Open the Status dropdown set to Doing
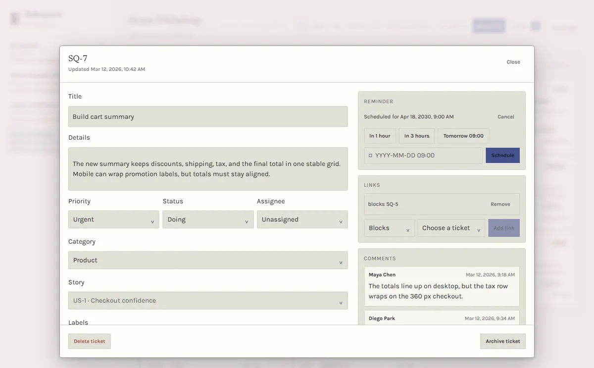The width and height of the screenshot is (594, 368). pyautogui.click(x=208, y=219)
